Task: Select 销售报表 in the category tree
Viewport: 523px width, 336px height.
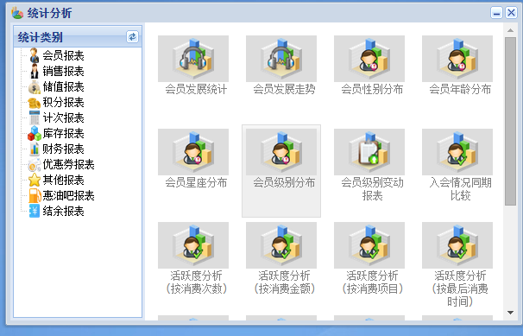Action: coord(63,72)
